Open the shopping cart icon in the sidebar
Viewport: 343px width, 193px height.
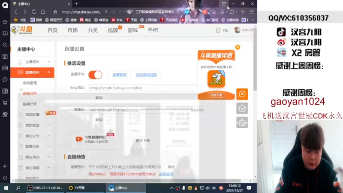click(5, 103)
